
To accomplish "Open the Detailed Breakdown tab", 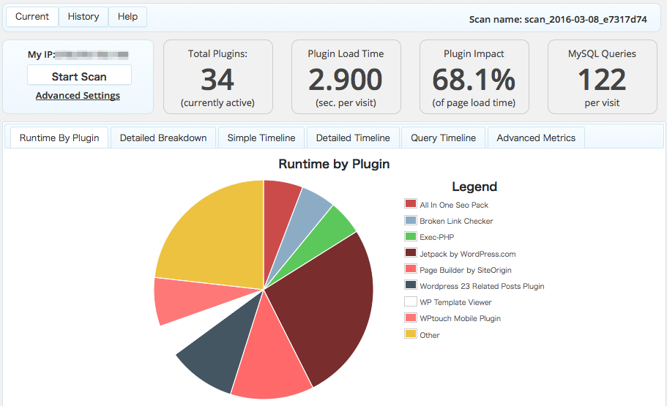I will [x=163, y=138].
